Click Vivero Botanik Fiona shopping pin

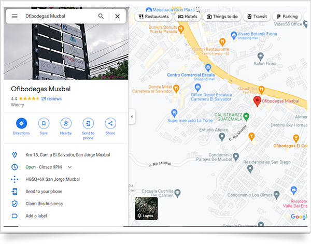[x=234, y=36]
